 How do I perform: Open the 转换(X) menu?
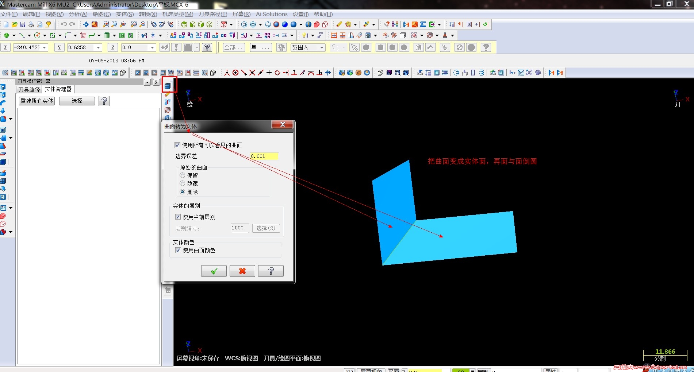148,14
